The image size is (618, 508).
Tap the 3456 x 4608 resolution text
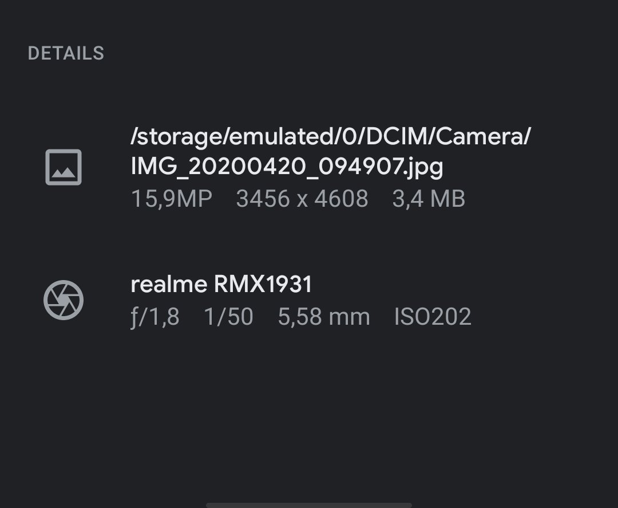pyautogui.click(x=302, y=198)
